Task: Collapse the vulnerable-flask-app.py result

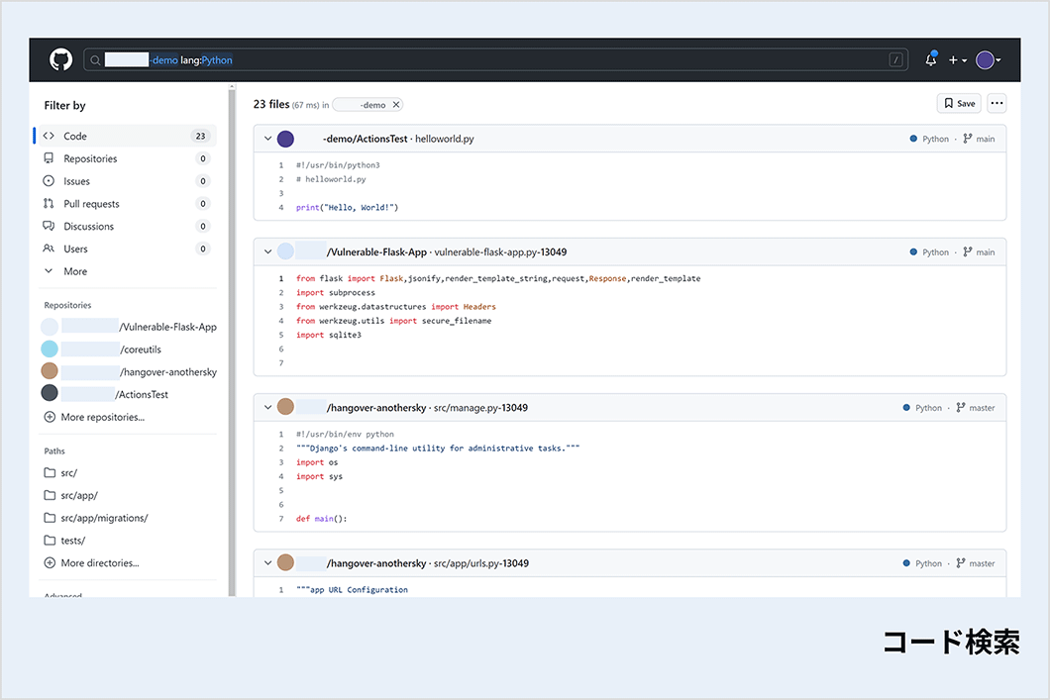Action: click(x=267, y=252)
